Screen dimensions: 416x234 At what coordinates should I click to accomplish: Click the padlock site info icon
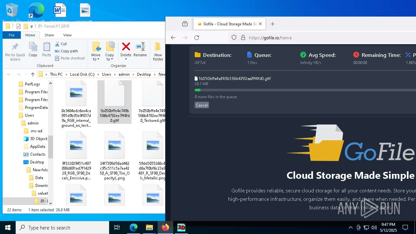(x=243, y=38)
